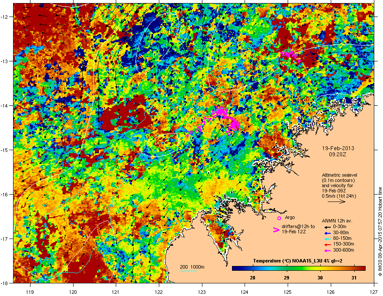Click the magenta Argo circle legend symbol
The width and height of the screenshot is (383, 296).
click(x=279, y=218)
